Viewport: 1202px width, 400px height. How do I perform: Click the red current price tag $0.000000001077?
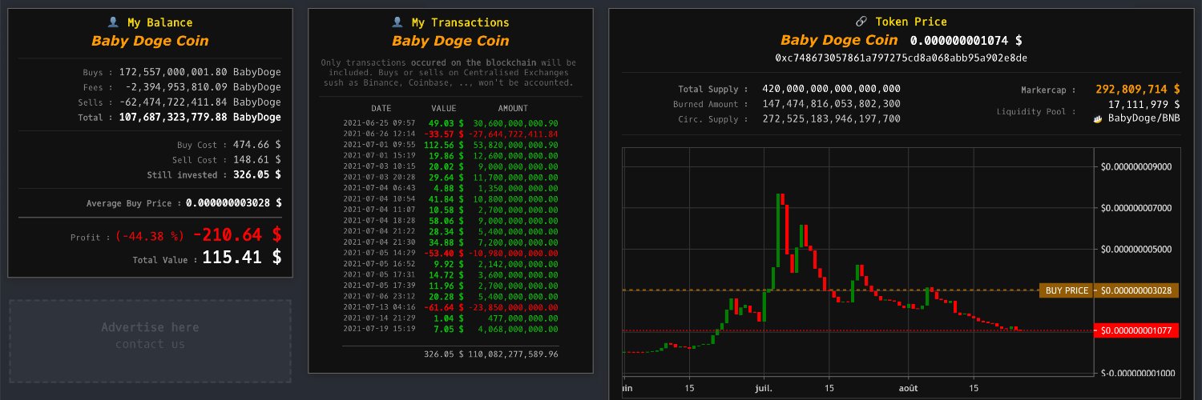pos(1136,330)
